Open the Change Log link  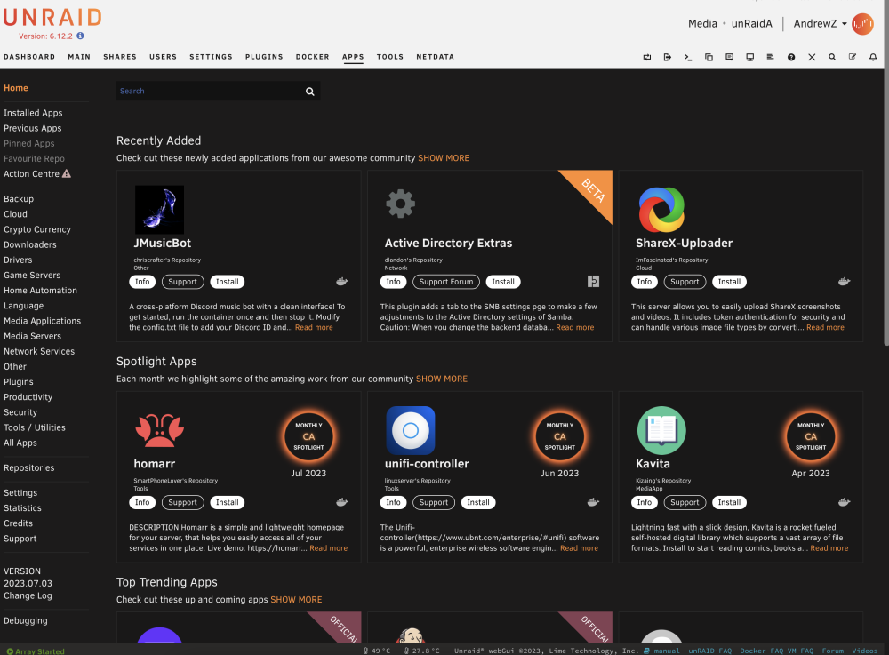click(x=28, y=595)
